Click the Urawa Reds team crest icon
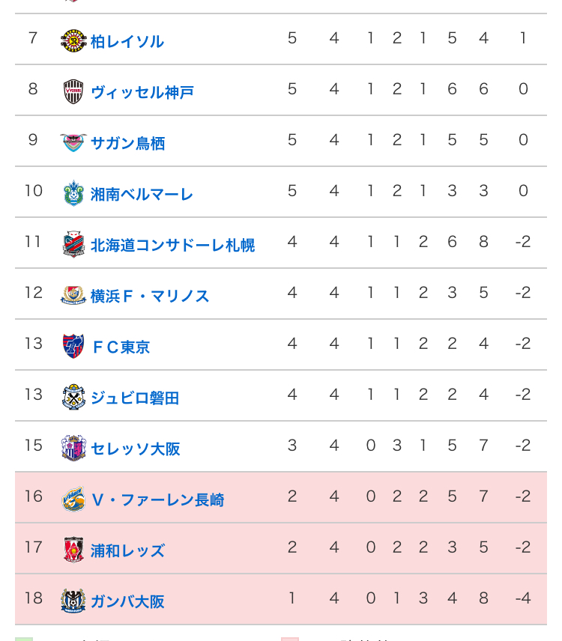 click(x=73, y=550)
